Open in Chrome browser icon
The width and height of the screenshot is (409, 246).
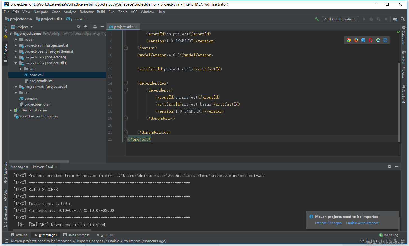[349, 40]
